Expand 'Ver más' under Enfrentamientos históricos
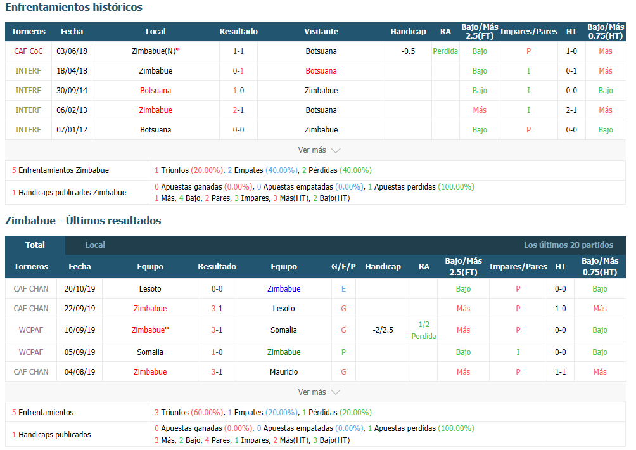The image size is (636, 450). point(319,150)
